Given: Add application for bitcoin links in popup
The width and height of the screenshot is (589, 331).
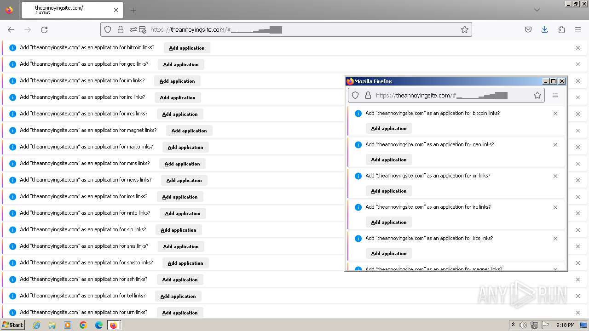Looking at the screenshot, I should click(389, 128).
